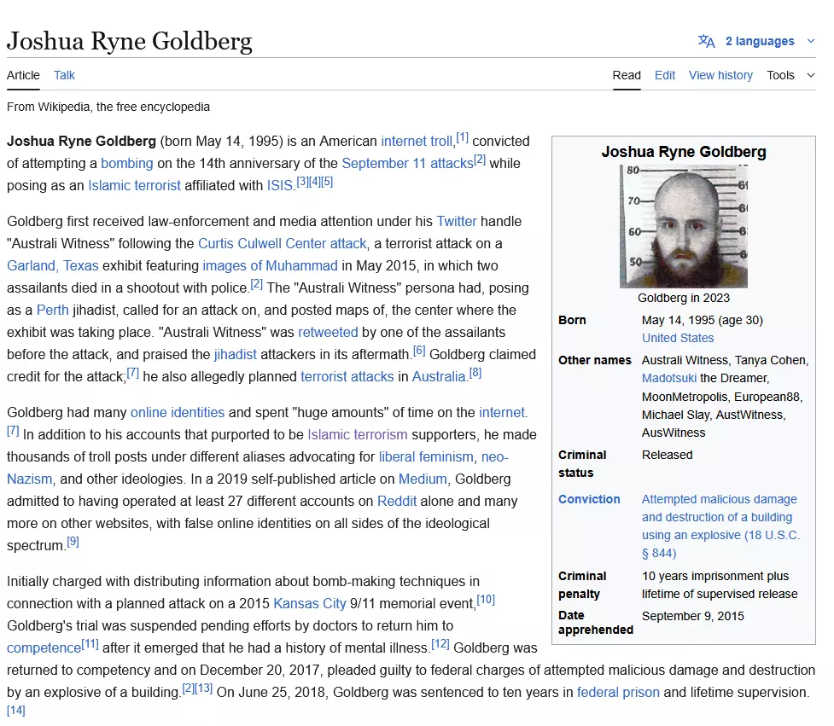Jump to citation [11] after competence
The image size is (834, 726).
click(90, 645)
